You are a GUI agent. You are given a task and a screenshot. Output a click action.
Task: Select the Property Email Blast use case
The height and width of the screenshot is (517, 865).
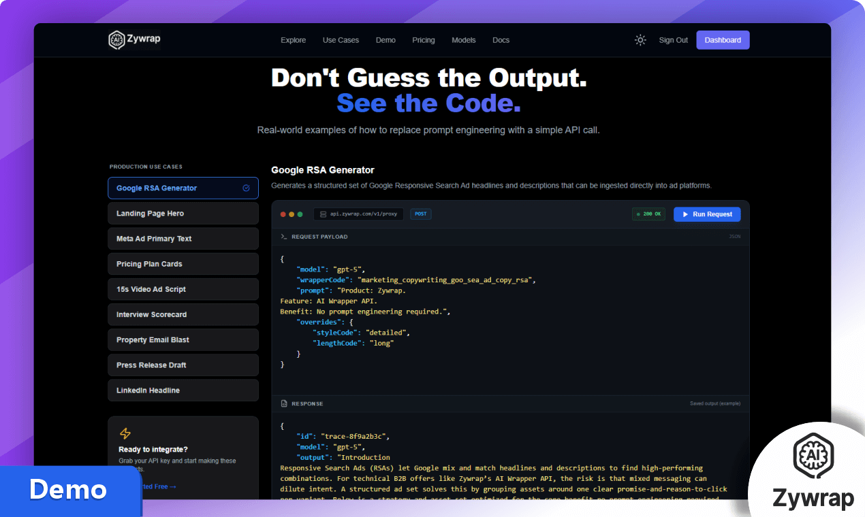183,339
